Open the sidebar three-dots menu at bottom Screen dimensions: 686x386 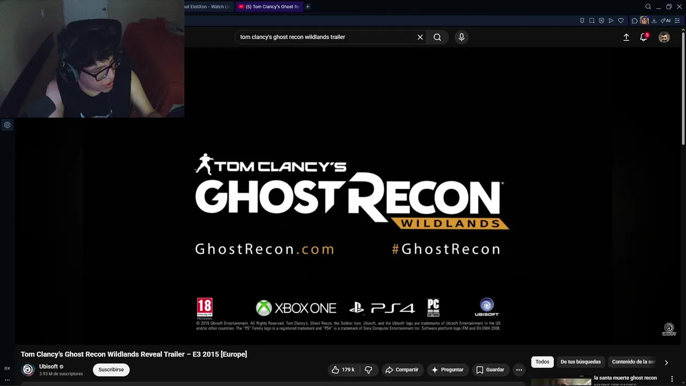(x=7, y=380)
